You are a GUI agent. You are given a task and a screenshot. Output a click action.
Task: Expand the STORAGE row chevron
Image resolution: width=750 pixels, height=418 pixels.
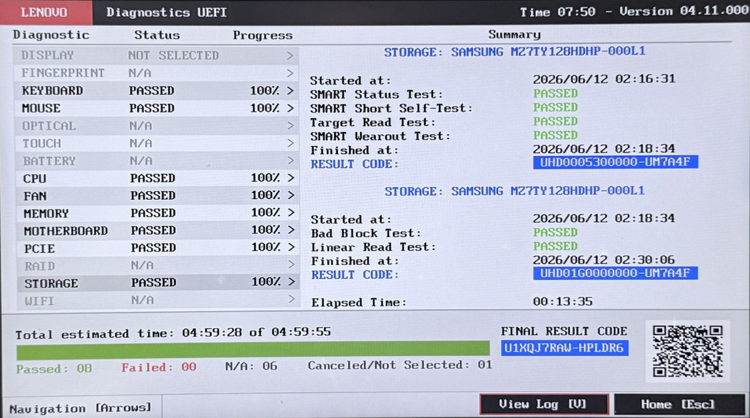click(x=292, y=282)
